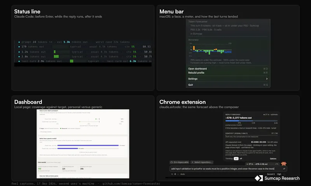The width and height of the screenshot is (311, 186).
Task: Open the High effort selector
Action: [x=279, y=174]
